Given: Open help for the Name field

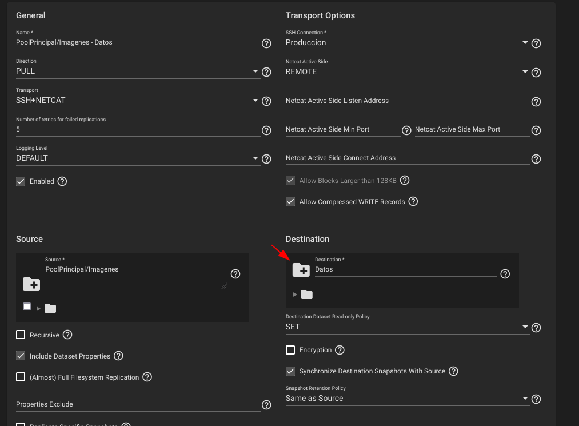Looking at the screenshot, I should coord(266,43).
